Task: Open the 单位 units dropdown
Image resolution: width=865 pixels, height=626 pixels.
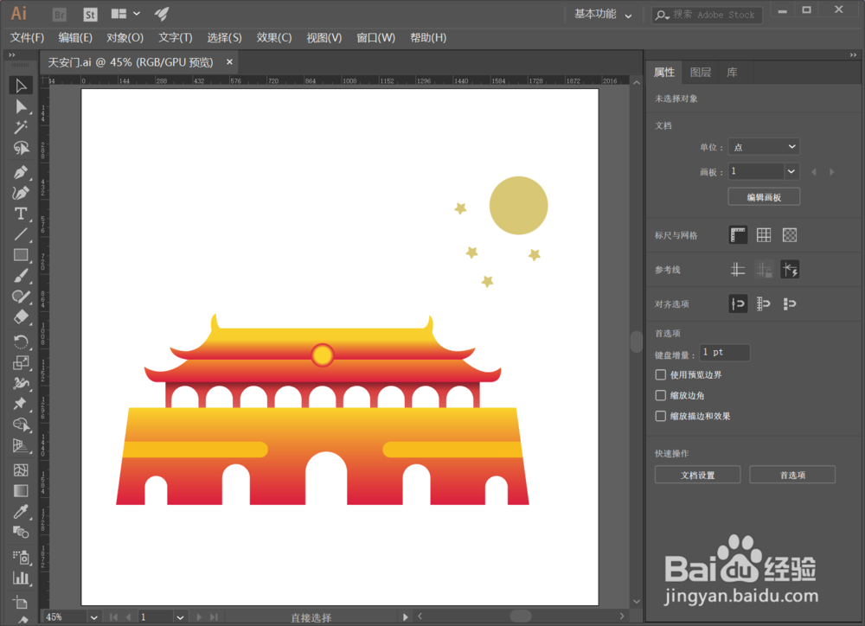Action: [x=764, y=146]
